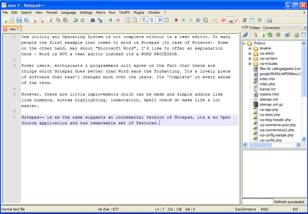Upload file with green up arrow icon
The width and height of the screenshot is (308, 214).
tap(263, 35)
